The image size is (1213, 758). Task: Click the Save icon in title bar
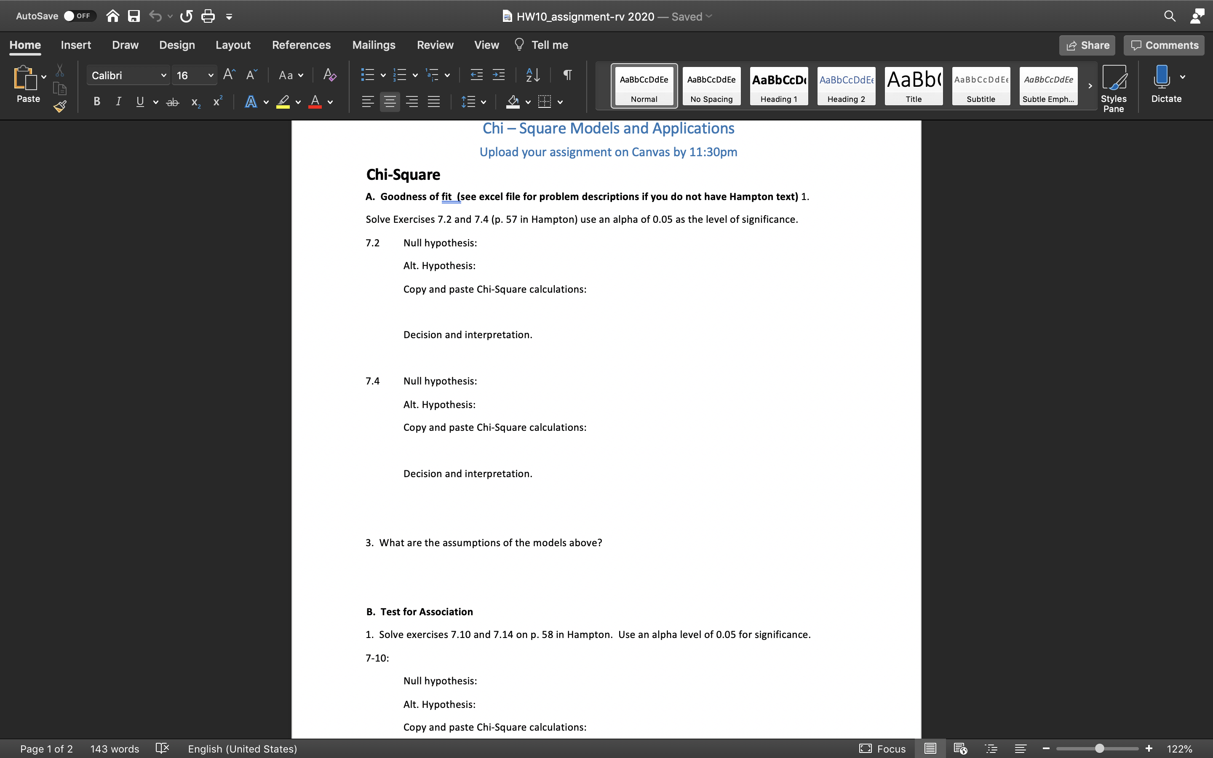coord(134,16)
